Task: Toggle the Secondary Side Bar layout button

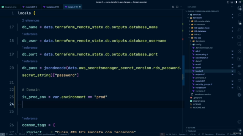Action: tap(236, 2)
